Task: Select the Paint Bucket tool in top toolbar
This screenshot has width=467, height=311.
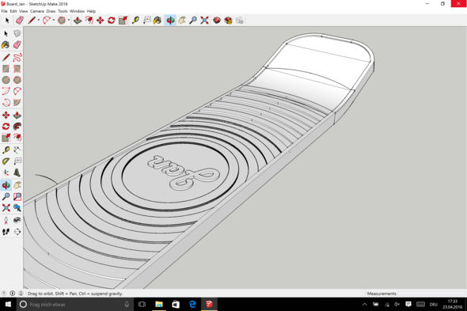Action: [158, 21]
